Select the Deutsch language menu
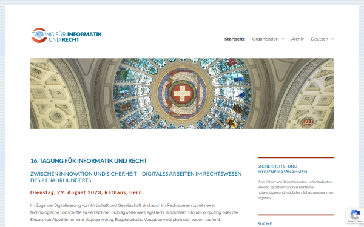This screenshot has height=227, width=364. click(x=320, y=39)
